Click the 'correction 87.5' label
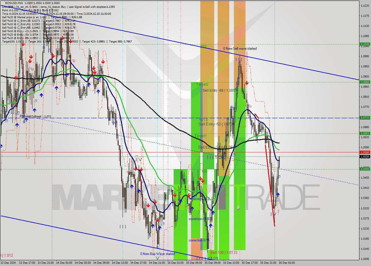The image size is (371, 266). click(x=199, y=240)
